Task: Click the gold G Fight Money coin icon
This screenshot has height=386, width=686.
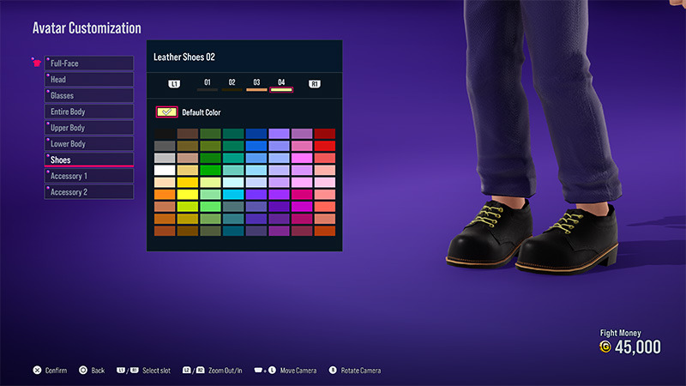Action: coord(605,347)
